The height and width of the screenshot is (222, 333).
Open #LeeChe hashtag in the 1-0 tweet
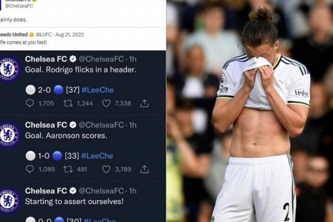pos(97,156)
